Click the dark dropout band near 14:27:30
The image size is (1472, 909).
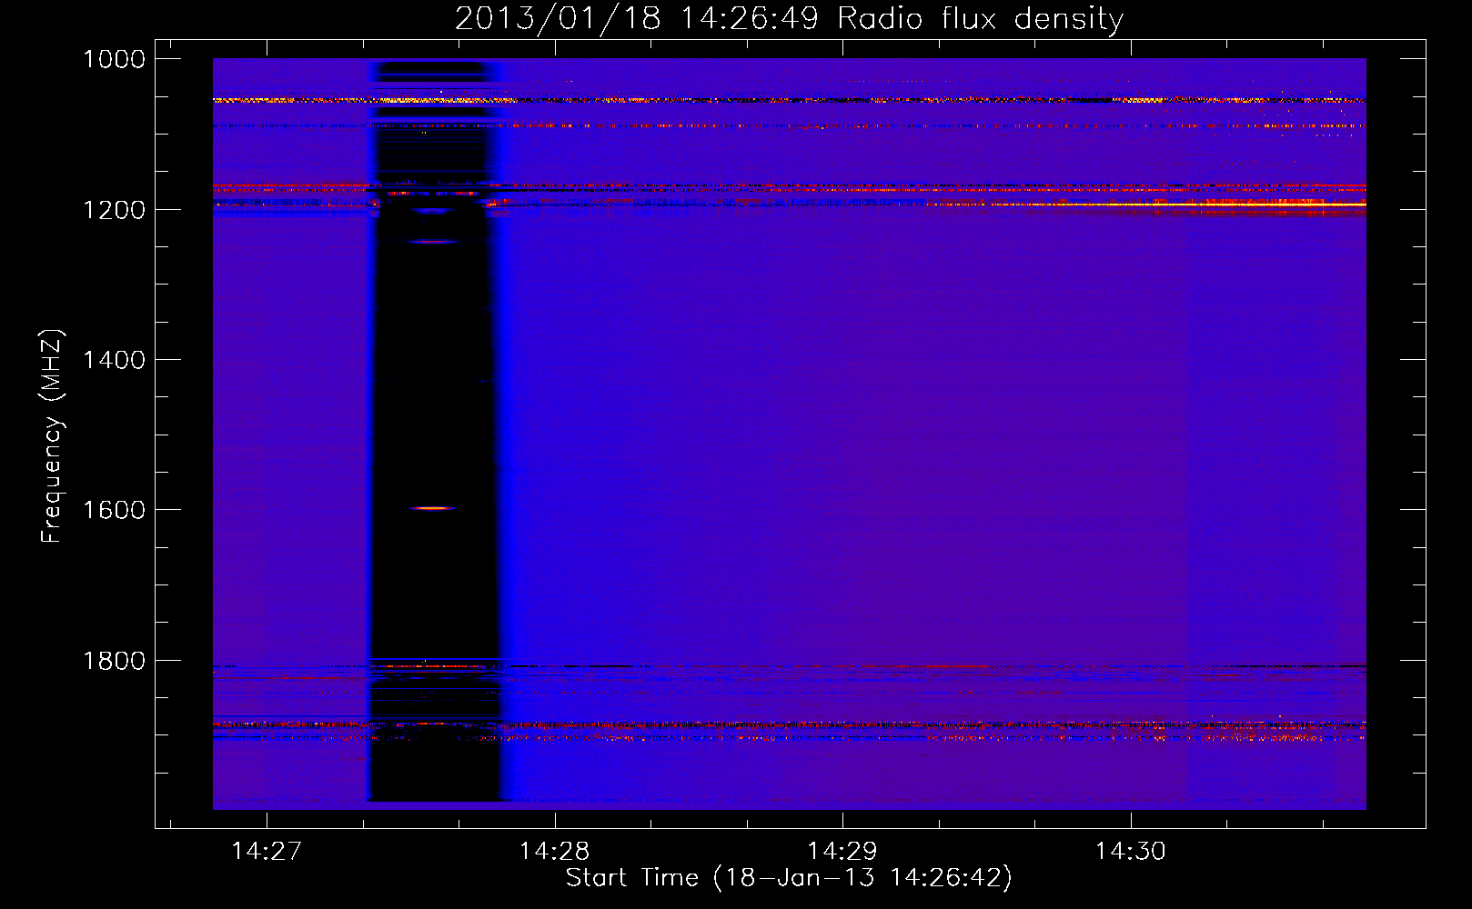click(435, 432)
